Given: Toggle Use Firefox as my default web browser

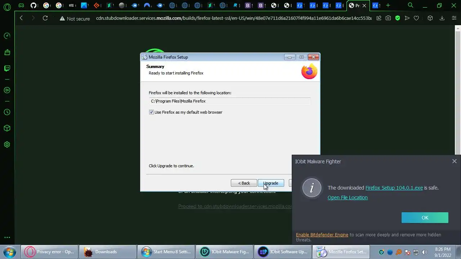Looking at the screenshot, I should pyautogui.click(x=151, y=112).
